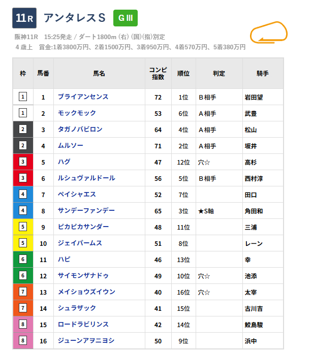This screenshot has width=312, height=352.
Task: Select the horse name ムルソー
Action: tap(70, 145)
